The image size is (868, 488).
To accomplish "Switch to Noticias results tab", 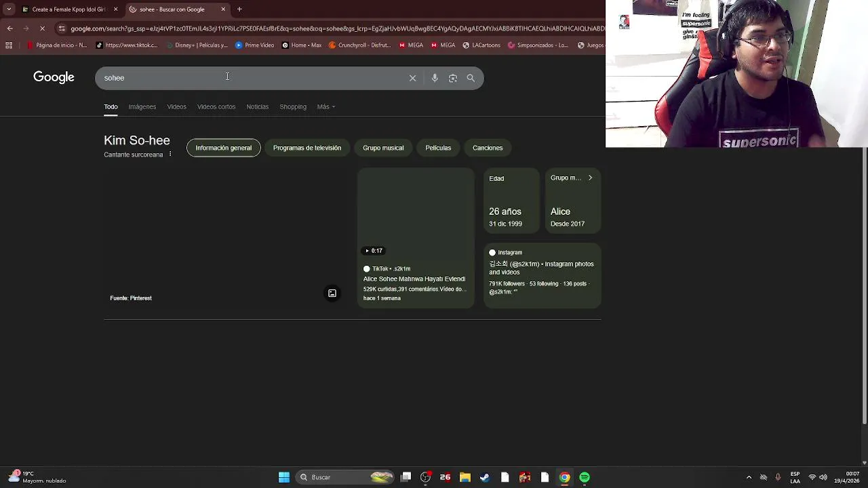I will pyautogui.click(x=257, y=106).
